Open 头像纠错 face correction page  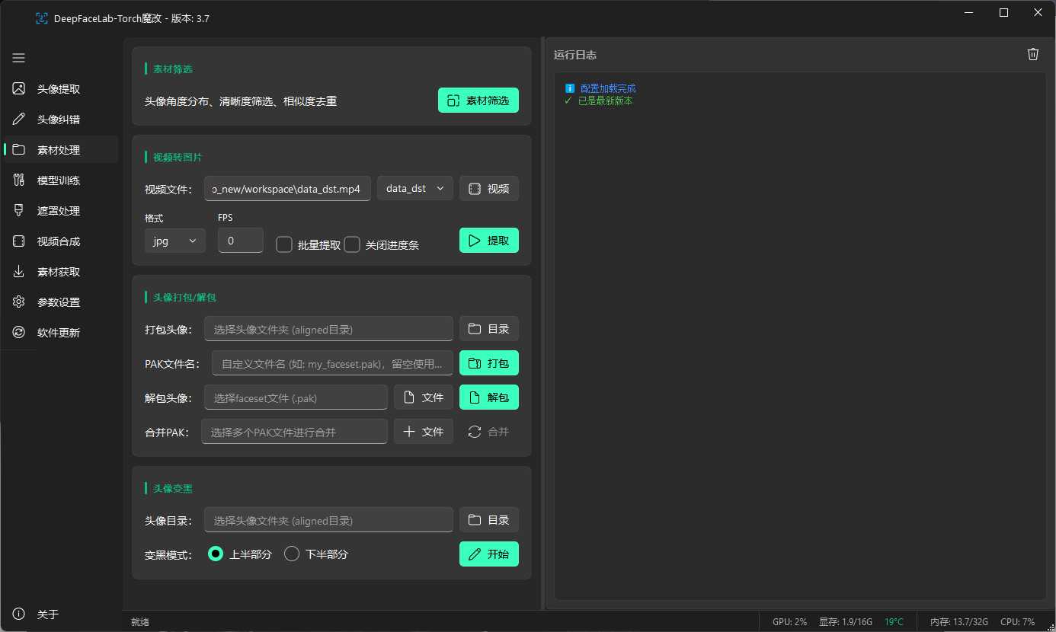(x=59, y=120)
